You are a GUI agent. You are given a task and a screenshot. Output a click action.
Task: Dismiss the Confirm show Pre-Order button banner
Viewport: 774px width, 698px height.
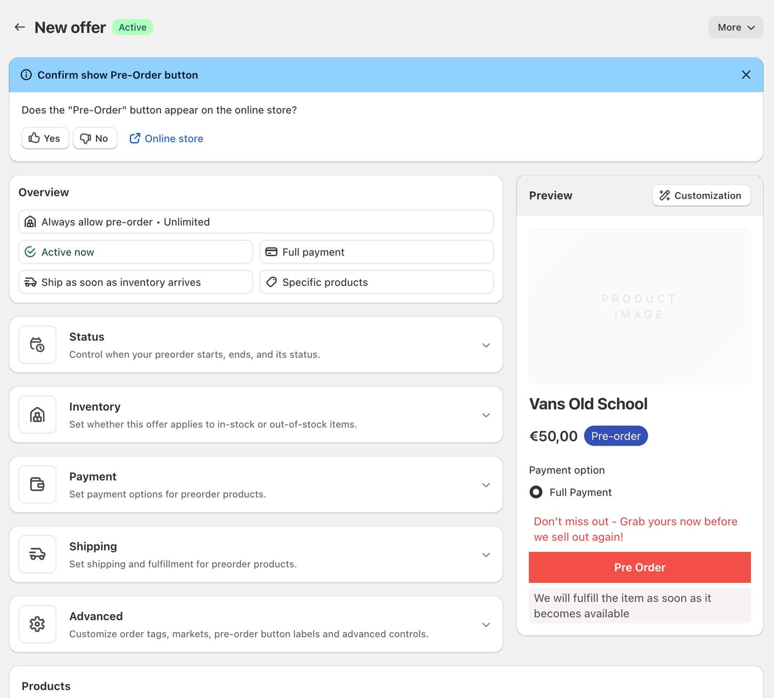(x=746, y=74)
